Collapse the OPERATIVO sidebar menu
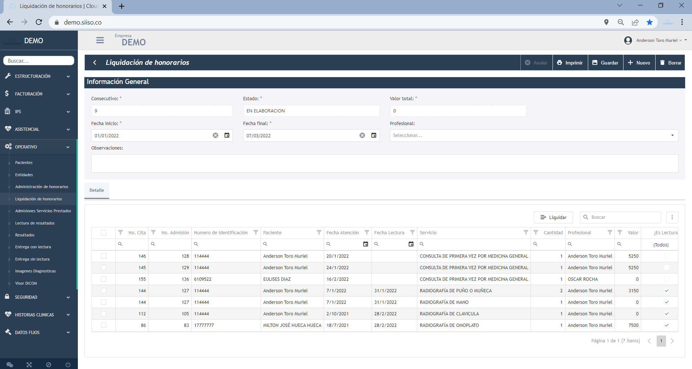 point(39,147)
